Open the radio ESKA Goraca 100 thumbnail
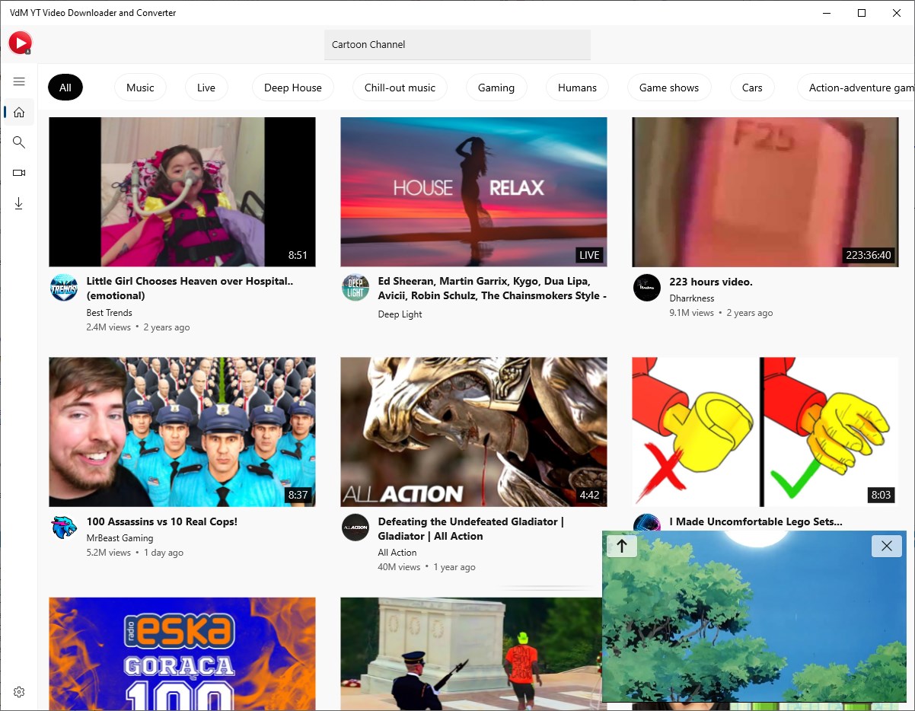This screenshot has width=915, height=711. point(182,654)
